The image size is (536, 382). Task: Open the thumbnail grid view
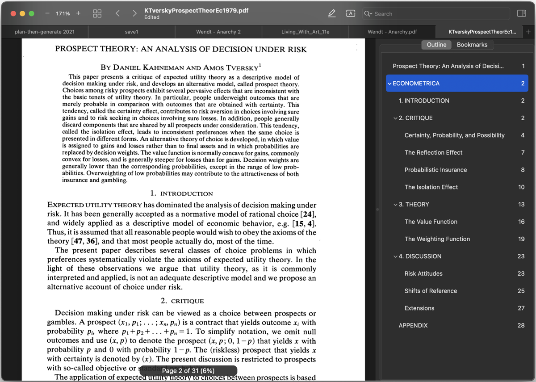[97, 13]
